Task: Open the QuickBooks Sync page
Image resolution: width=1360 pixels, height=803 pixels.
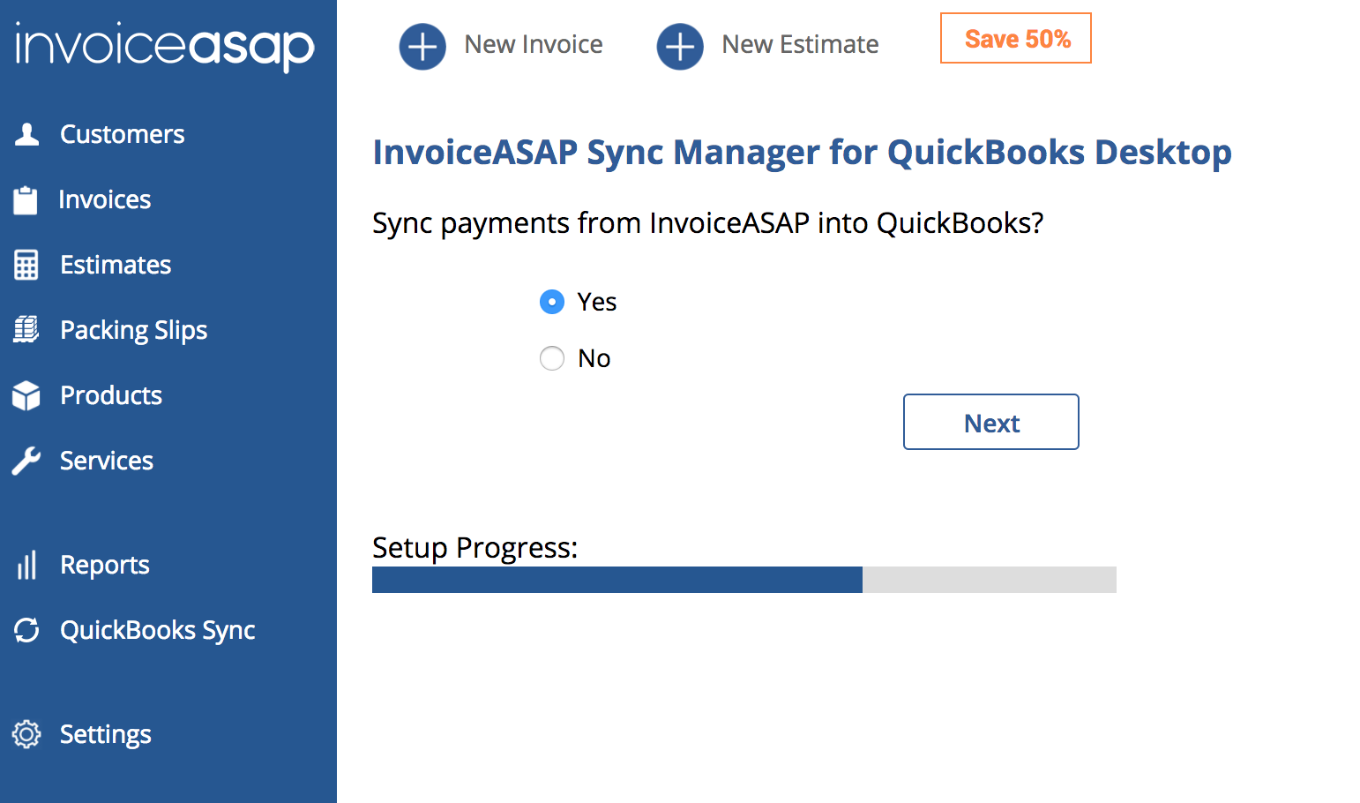Action: coord(158,630)
